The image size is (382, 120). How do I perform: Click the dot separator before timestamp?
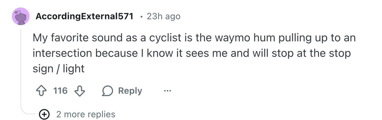(141, 17)
